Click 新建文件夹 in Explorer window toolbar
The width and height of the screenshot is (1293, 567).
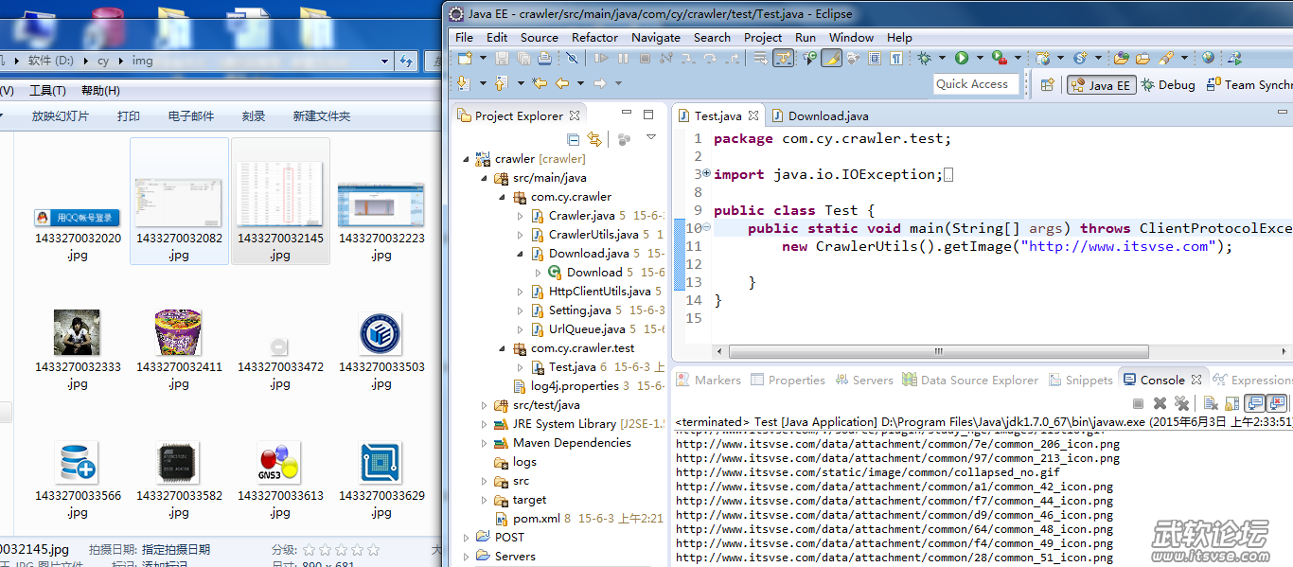point(322,116)
